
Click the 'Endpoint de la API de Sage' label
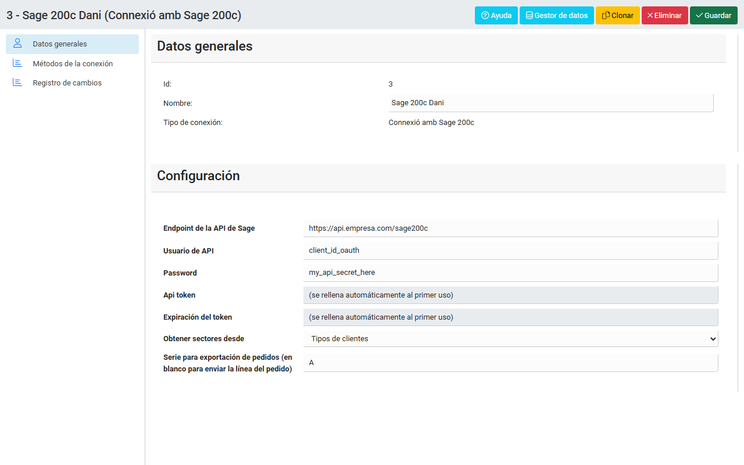coord(209,228)
